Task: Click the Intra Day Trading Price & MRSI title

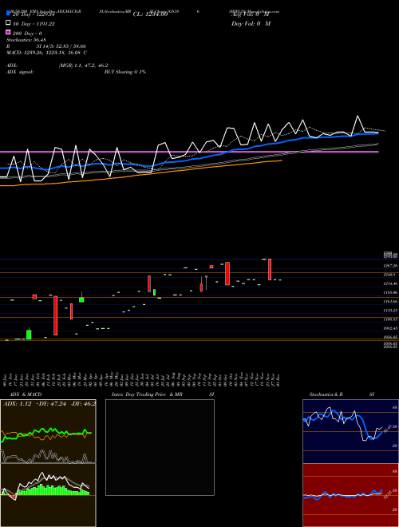Action: (x=163, y=394)
